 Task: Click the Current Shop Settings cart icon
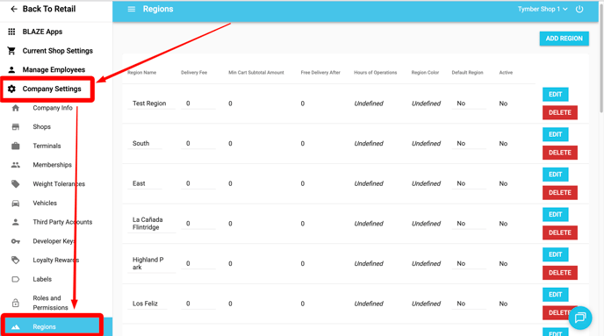11,50
